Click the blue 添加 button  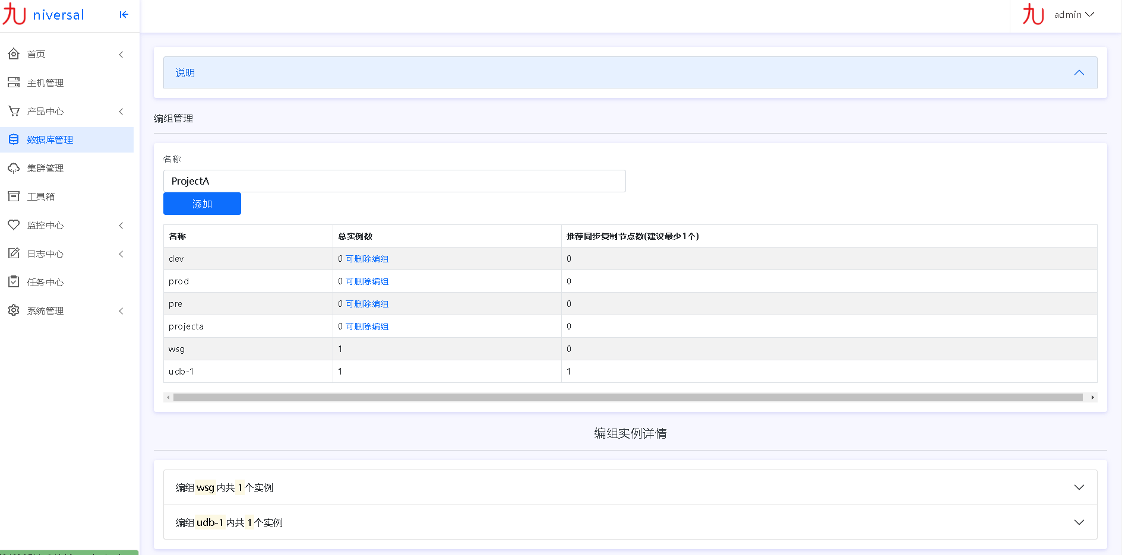(202, 204)
